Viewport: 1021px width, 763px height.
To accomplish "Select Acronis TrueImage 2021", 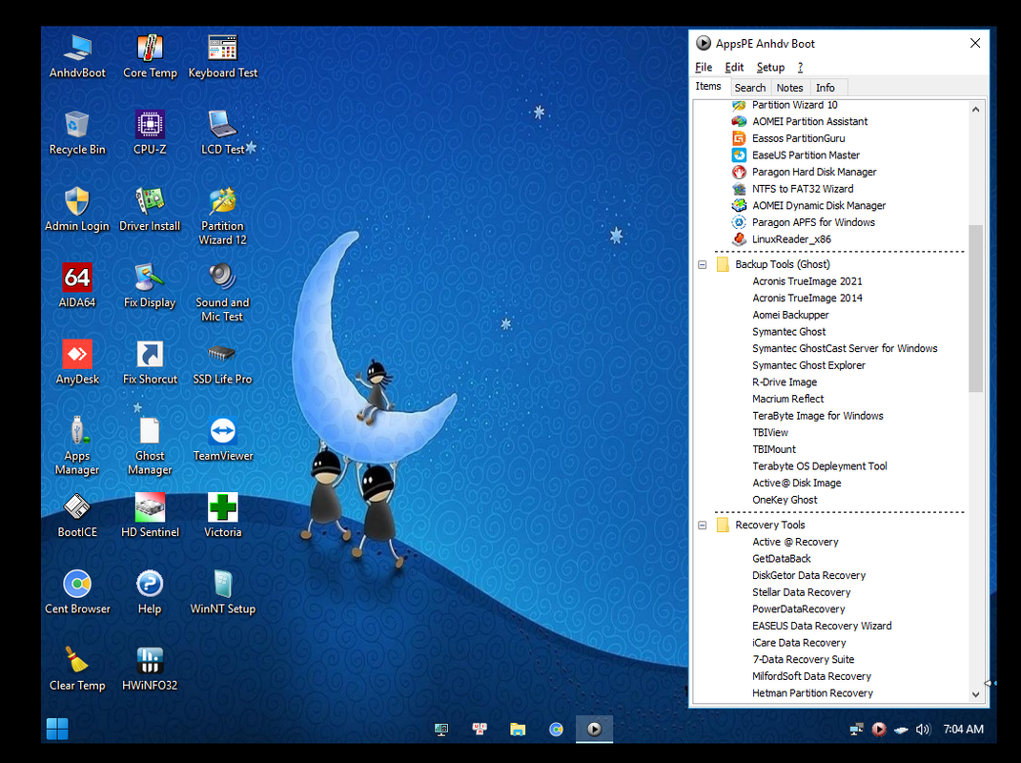I will pos(807,281).
